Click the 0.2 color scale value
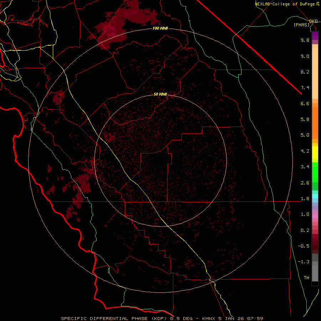 (305, 230)
